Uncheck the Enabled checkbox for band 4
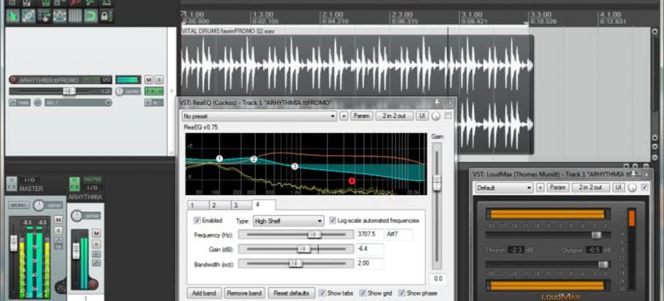664x301 pixels. pyautogui.click(x=197, y=221)
